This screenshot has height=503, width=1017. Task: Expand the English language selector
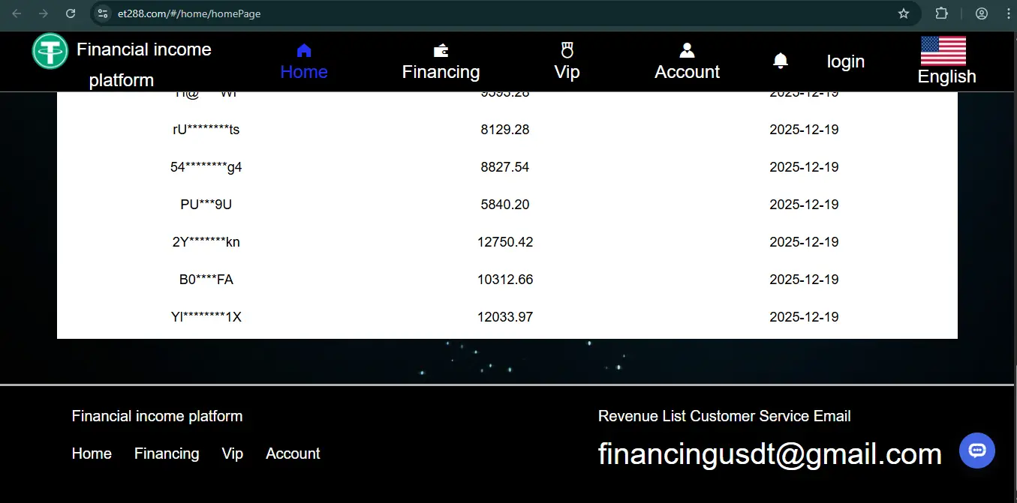(946, 61)
